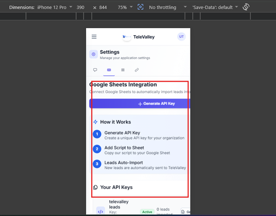Click the Google Sheets Integration heading
Viewport: 276px width, 216px height.
123,84
